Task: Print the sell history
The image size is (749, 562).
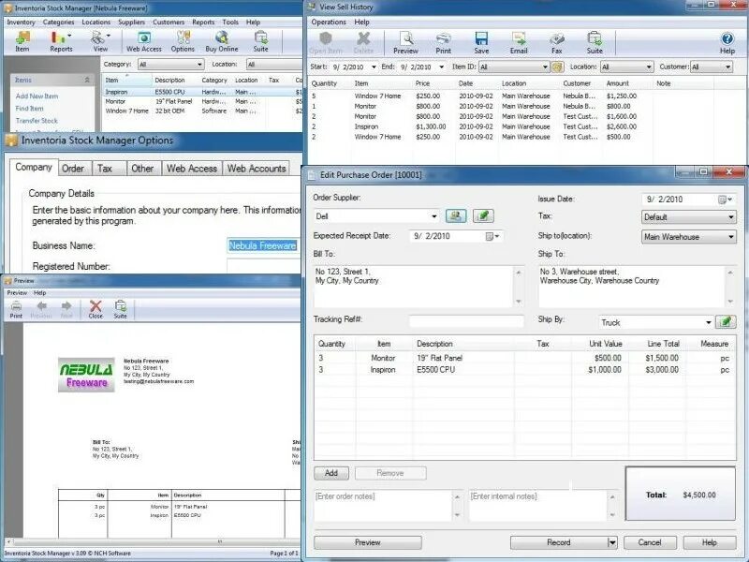Action: tap(444, 39)
